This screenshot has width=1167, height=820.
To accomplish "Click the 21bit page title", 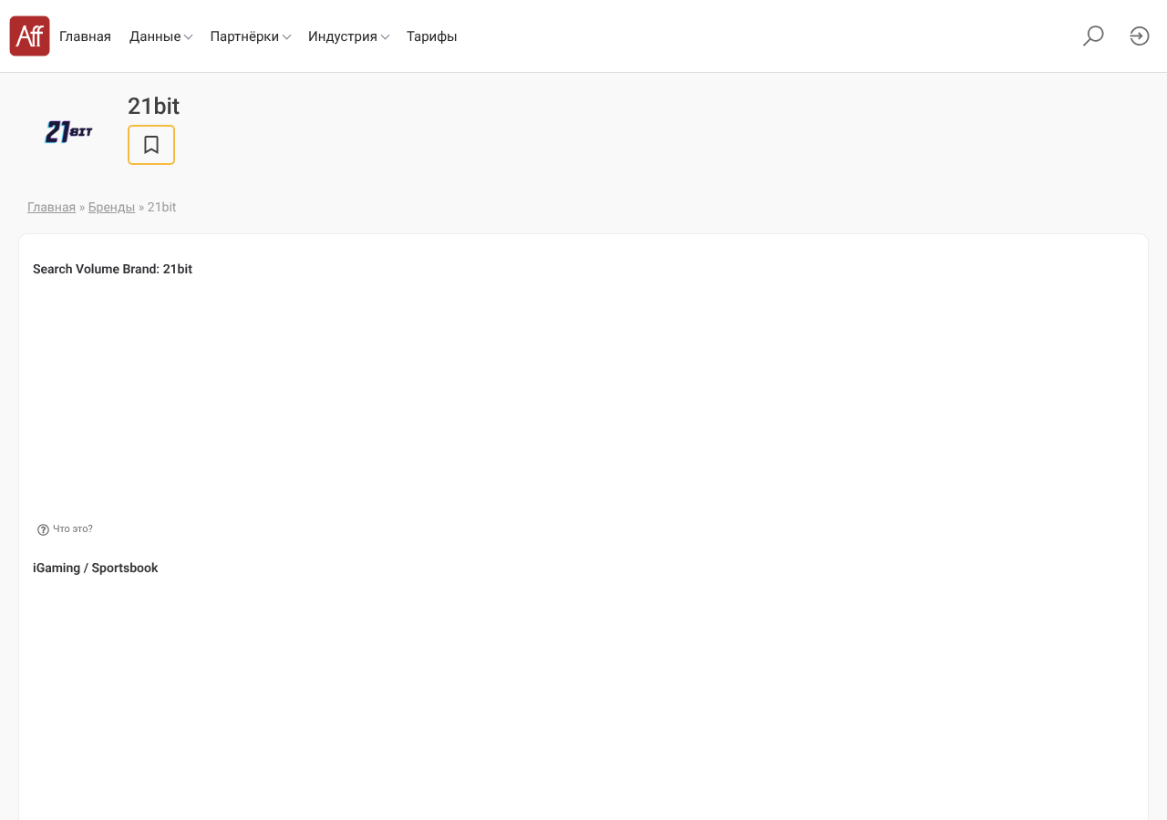I will point(153,106).
